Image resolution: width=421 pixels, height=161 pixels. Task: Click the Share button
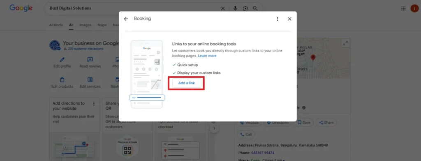pyautogui.click(x=326, y=122)
